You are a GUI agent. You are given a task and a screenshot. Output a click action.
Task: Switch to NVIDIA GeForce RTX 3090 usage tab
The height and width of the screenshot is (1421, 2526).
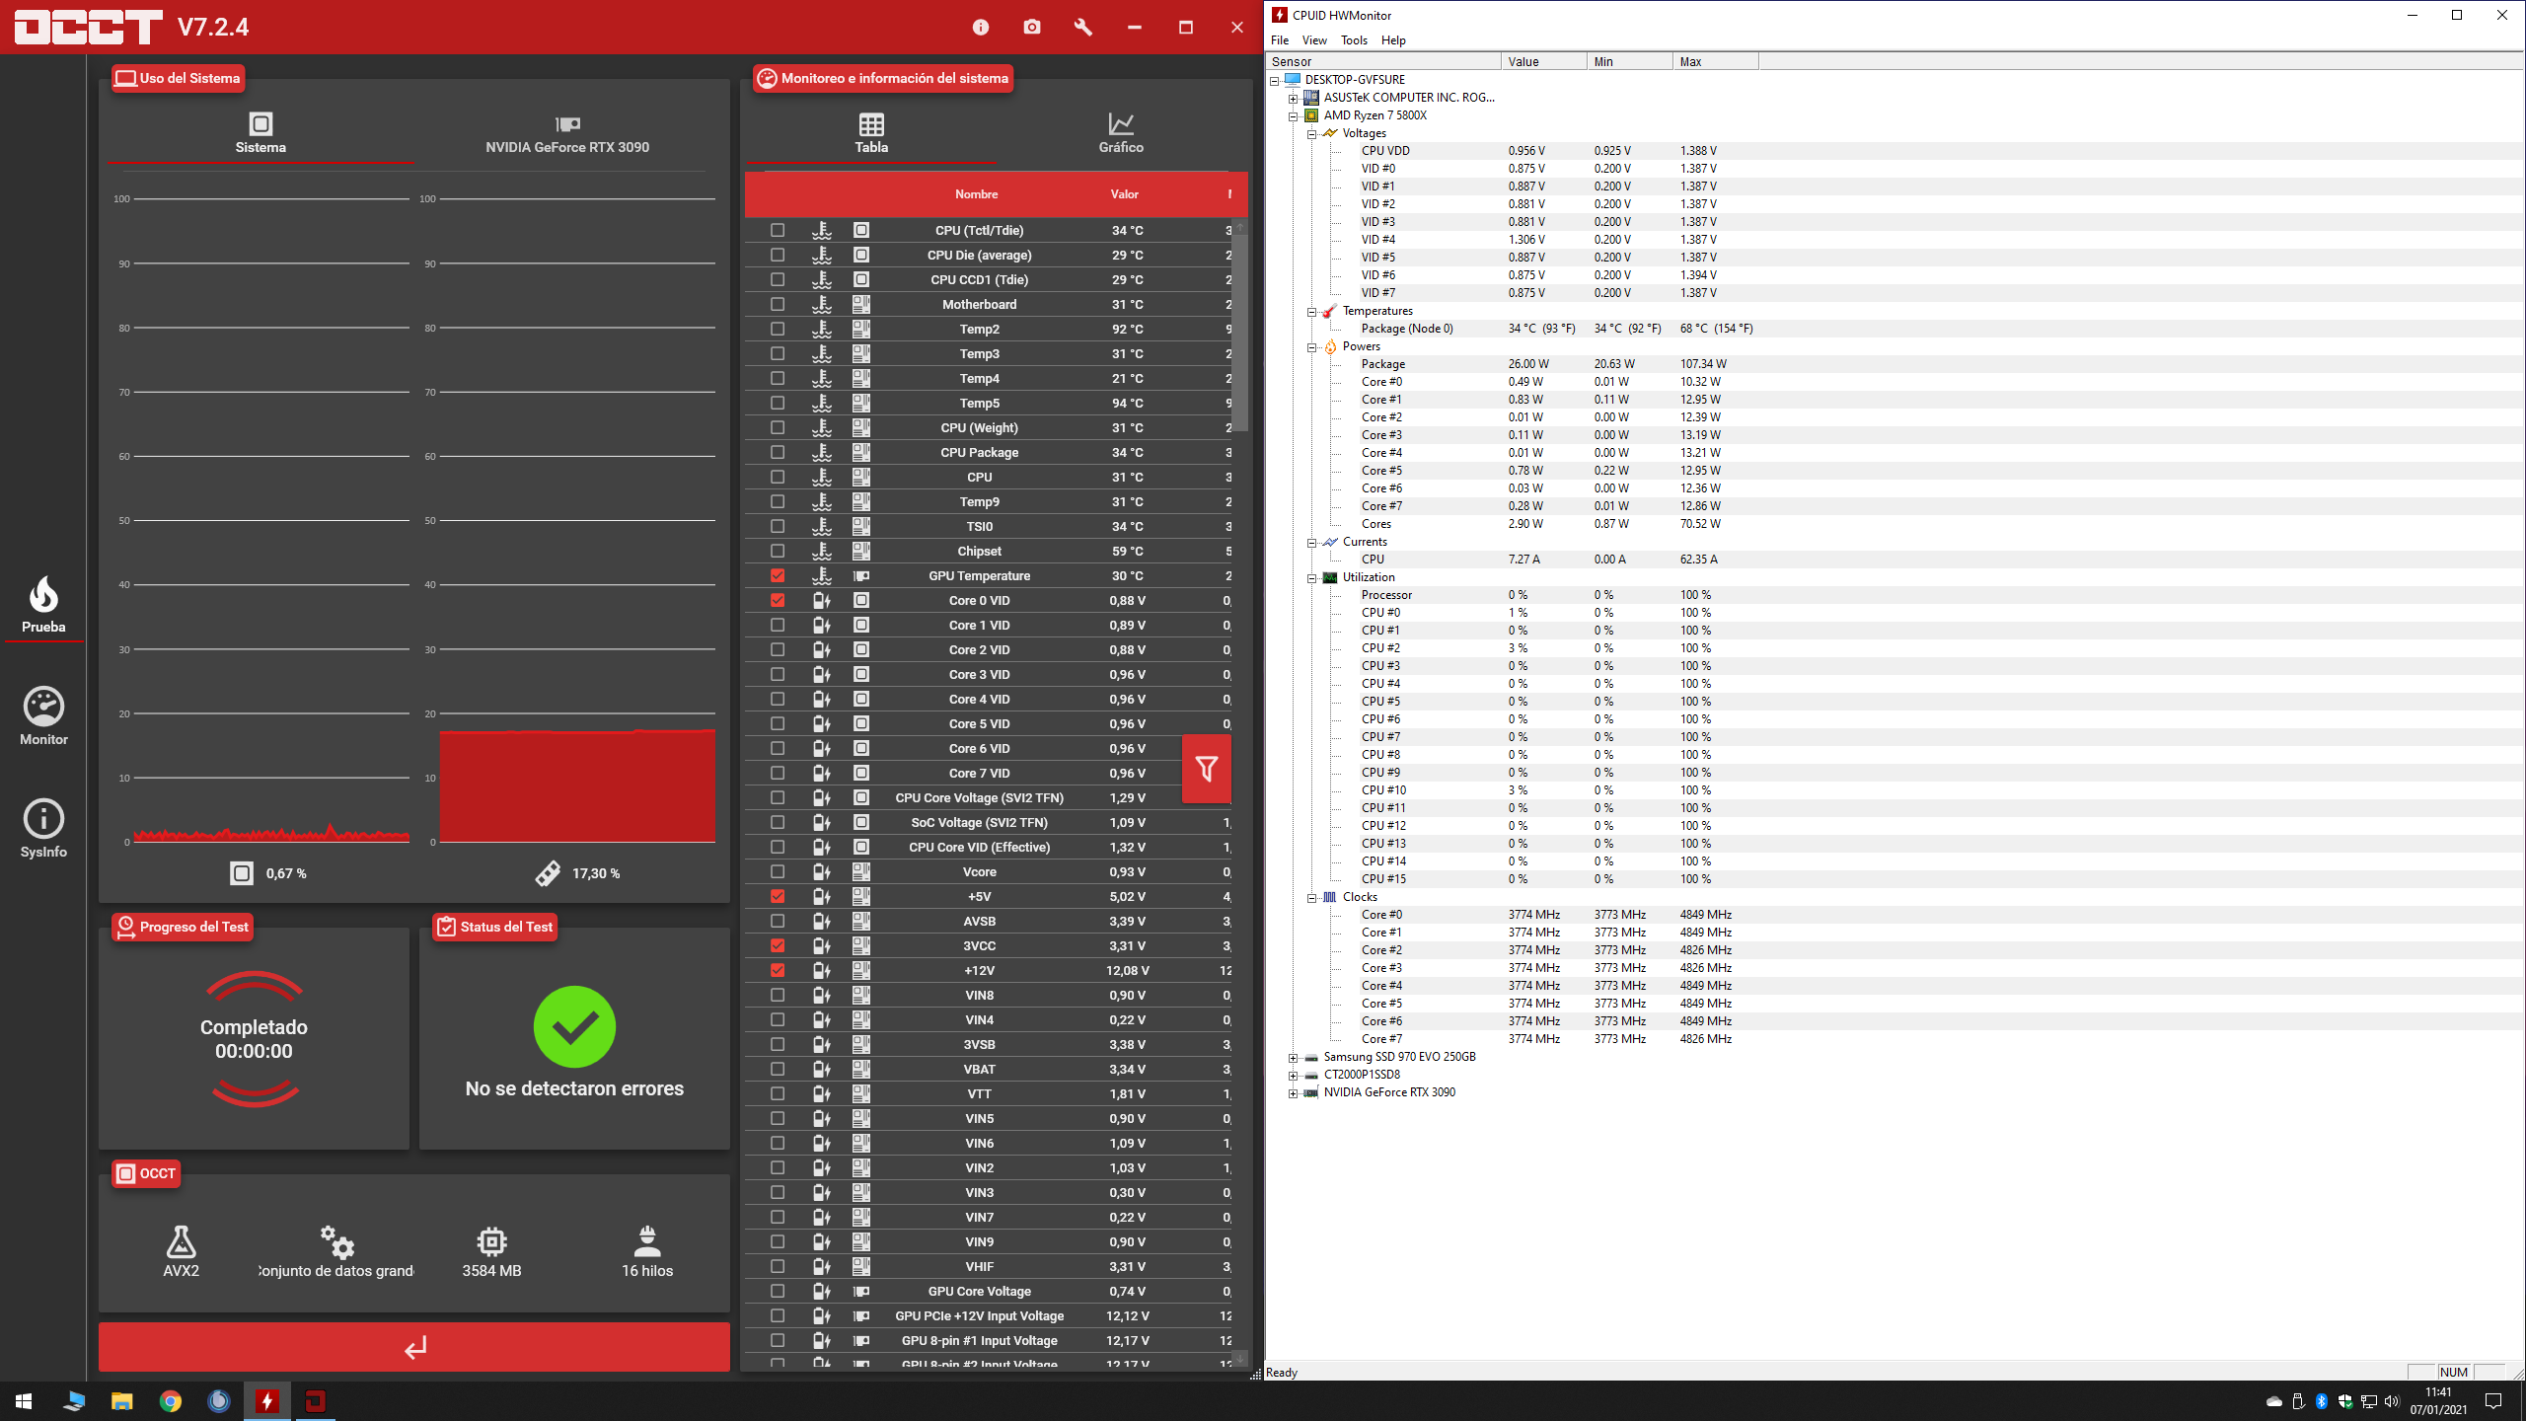click(566, 133)
